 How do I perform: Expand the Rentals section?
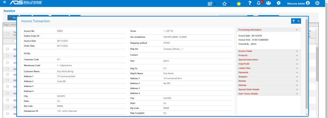269,81
